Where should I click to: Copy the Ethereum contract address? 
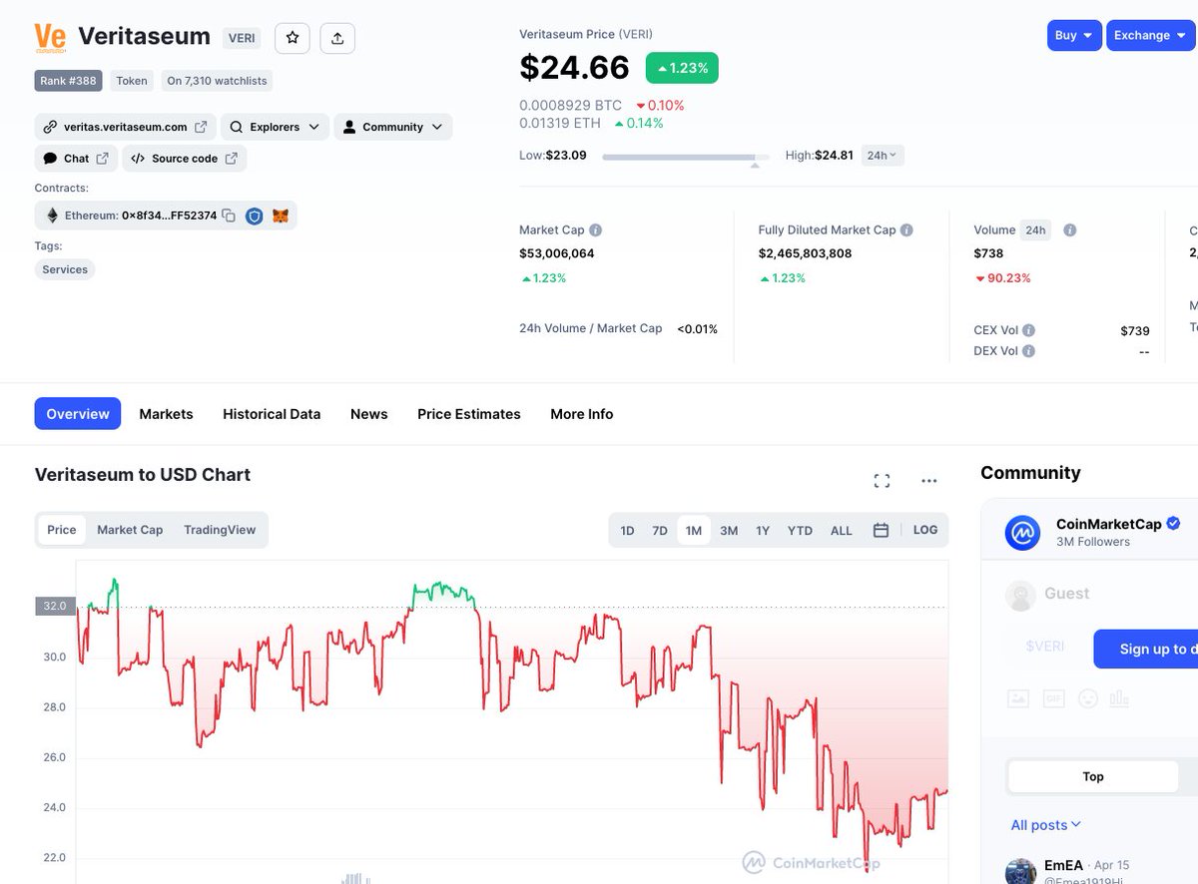229,216
